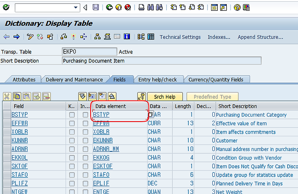Toggle Key checkbox for KUNNR row

pos(72,140)
